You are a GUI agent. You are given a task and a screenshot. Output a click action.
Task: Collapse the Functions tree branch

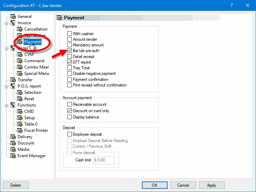[6, 105]
